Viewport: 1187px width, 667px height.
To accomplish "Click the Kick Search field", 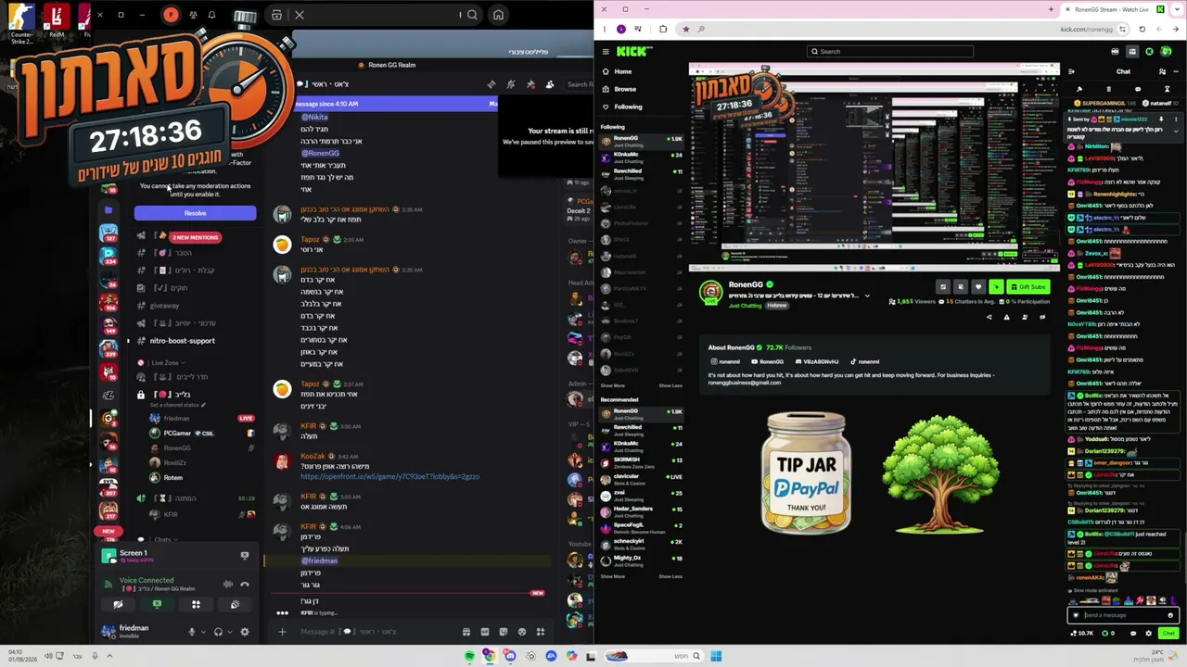I will [x=890, y=52].
